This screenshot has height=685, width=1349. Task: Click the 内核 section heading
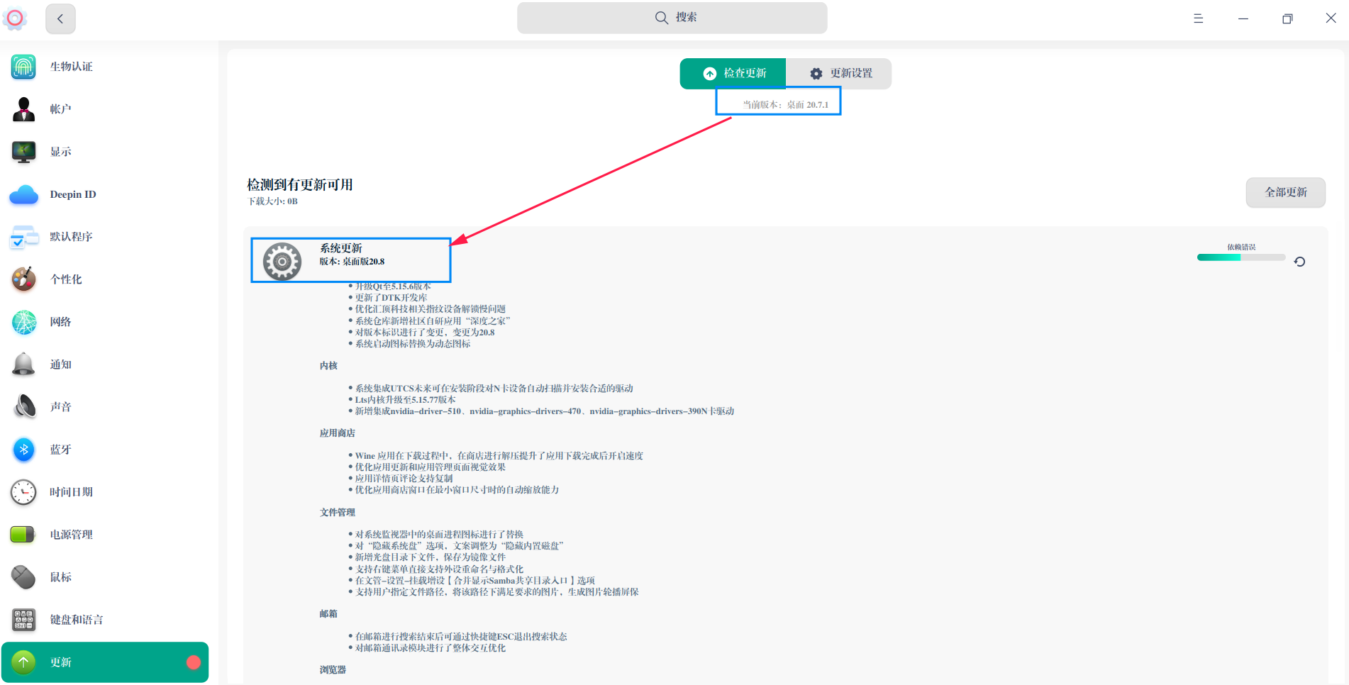point(328,366)
